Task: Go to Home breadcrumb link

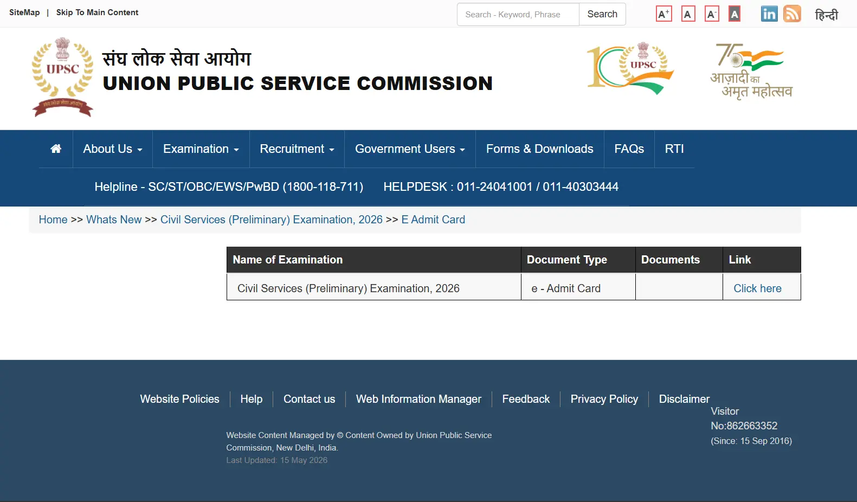Action: pos(53,220)
